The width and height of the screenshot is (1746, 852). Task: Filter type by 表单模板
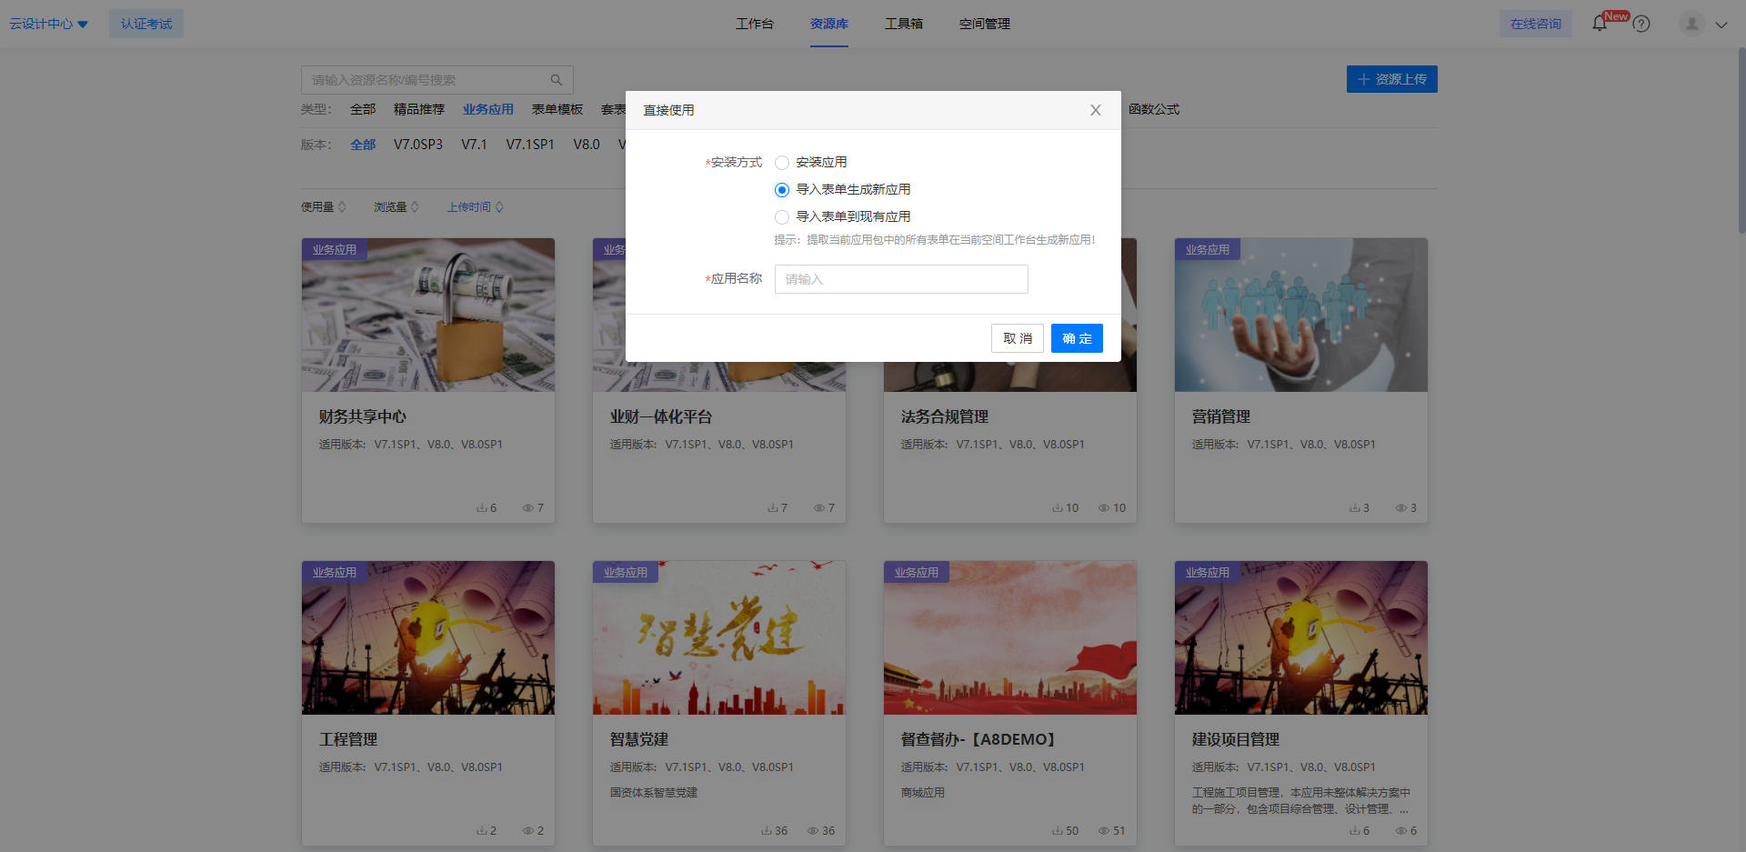point(557,109)
